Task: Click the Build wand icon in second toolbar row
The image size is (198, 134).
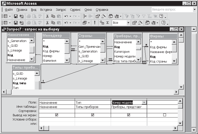Action: pyautogui.click(x=140, y=23)
